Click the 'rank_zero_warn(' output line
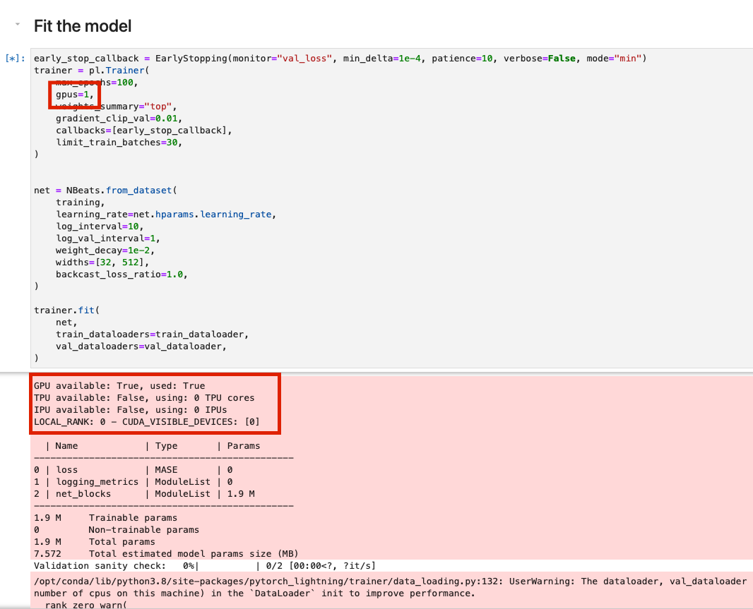The height and width of the screenshot is (609, 753). tap(85, 605)
